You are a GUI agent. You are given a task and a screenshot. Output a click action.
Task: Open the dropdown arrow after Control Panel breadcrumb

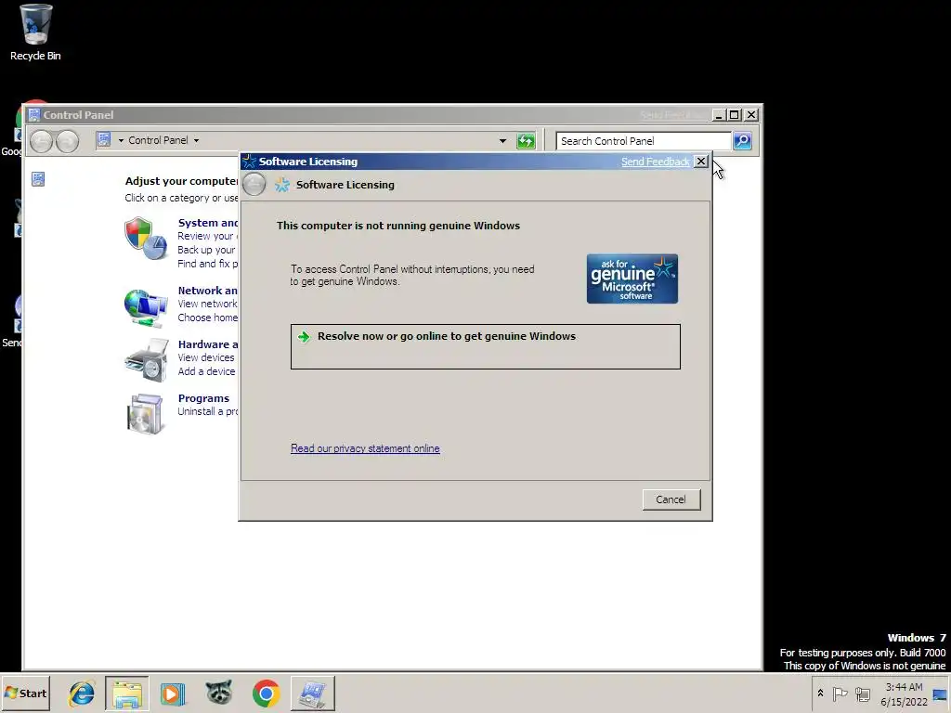point(196,141)
